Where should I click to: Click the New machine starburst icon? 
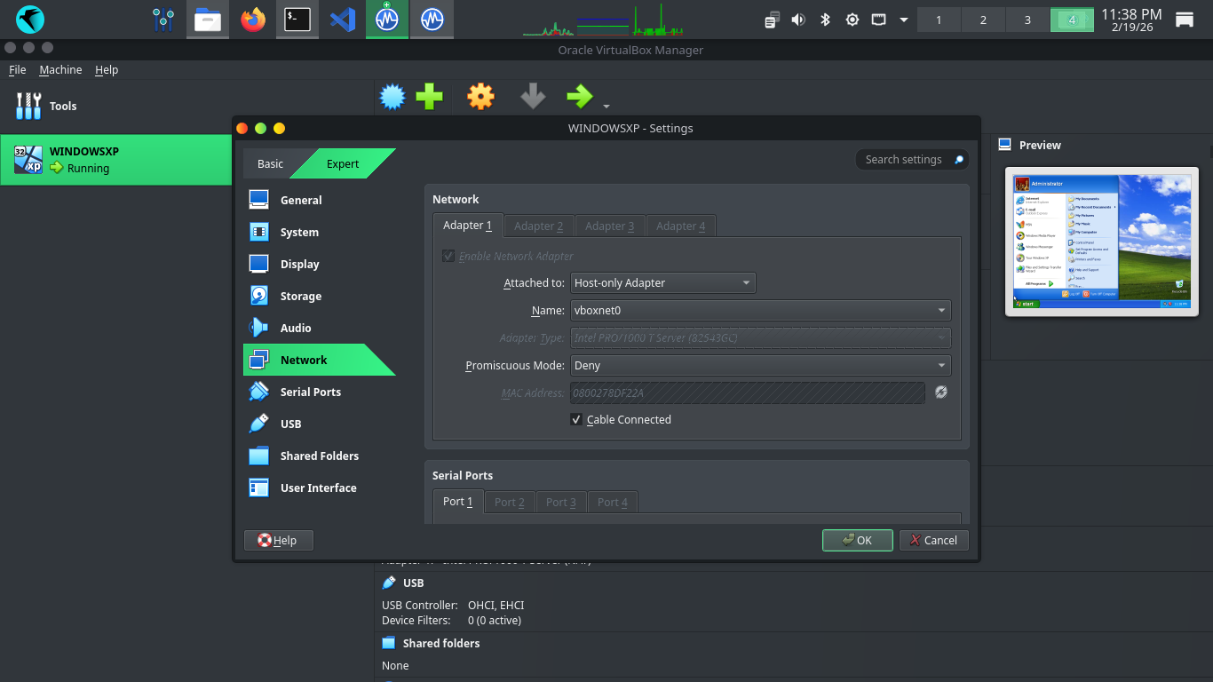392,96
